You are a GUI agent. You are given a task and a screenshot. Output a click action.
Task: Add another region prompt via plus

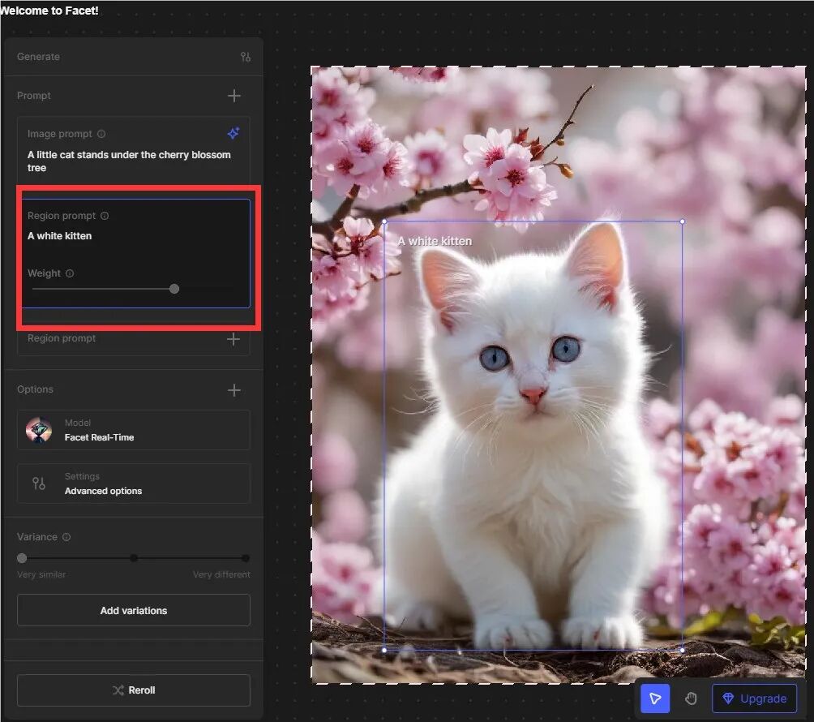click(233, 339)
